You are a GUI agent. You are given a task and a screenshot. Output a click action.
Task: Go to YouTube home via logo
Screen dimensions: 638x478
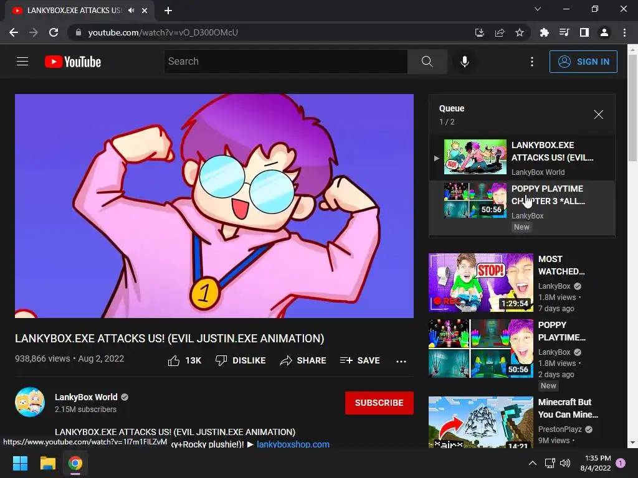tap(73, 62)
